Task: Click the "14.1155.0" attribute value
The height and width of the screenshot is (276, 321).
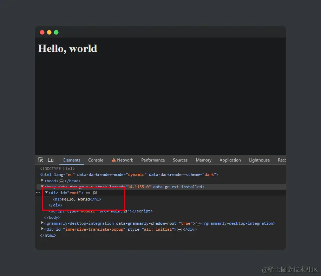Action: [138, 187]
